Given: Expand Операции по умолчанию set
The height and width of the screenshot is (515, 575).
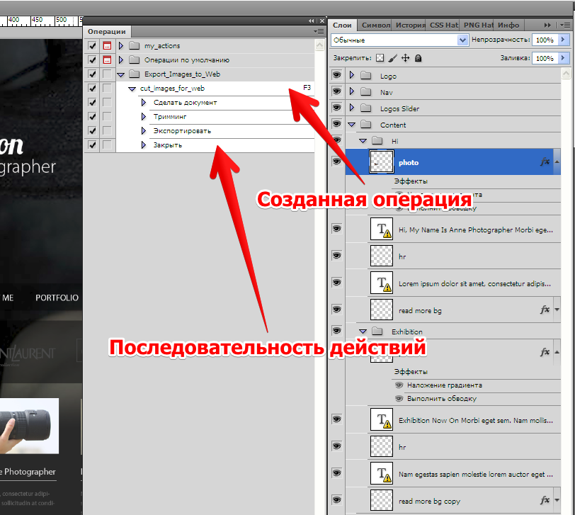Looking at the screenshot, I should point(121,60).
